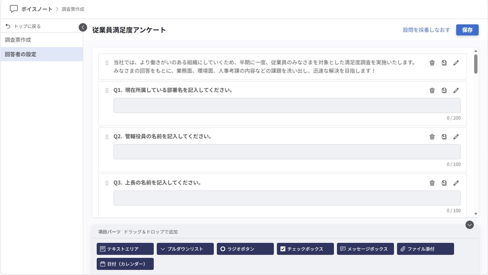Click the 0 / 200 character counter
This screenshot has height=275, width=488.
(454, 118)
